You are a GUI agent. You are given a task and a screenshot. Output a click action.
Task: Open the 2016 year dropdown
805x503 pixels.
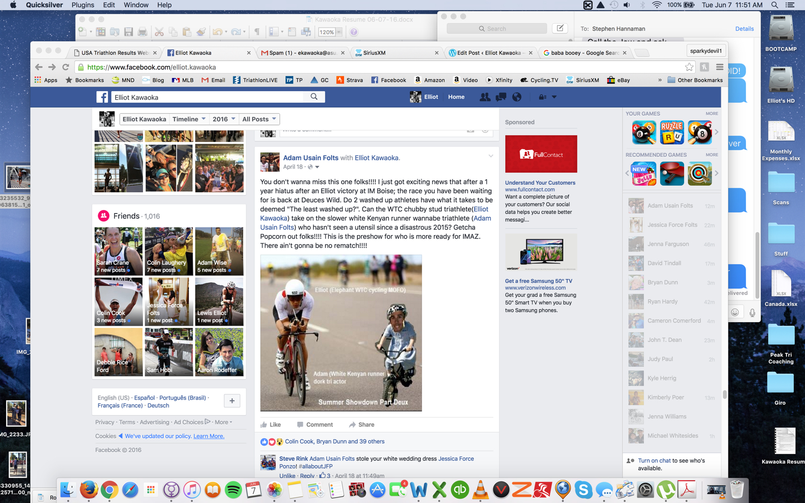tap(224, 119)
